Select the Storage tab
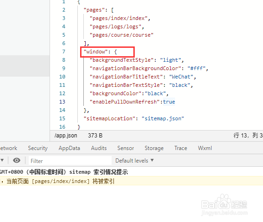 click(154, 148)
